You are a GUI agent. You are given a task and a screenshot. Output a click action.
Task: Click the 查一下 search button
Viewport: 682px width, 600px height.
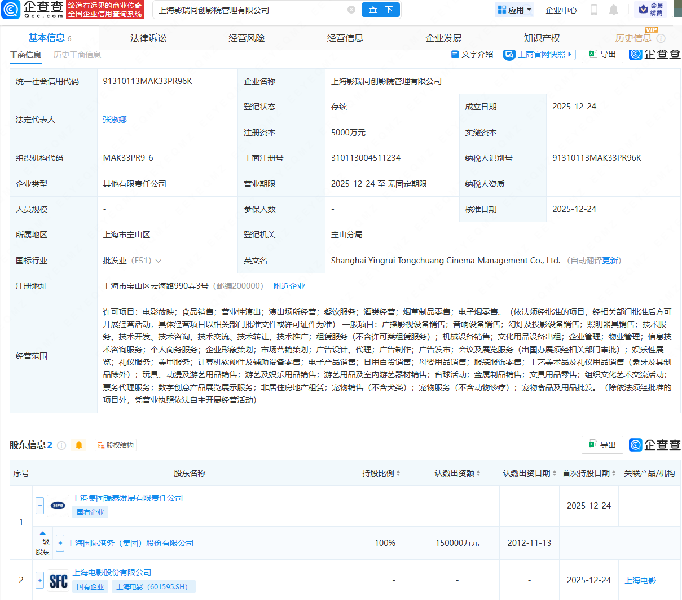pos(380,10)
